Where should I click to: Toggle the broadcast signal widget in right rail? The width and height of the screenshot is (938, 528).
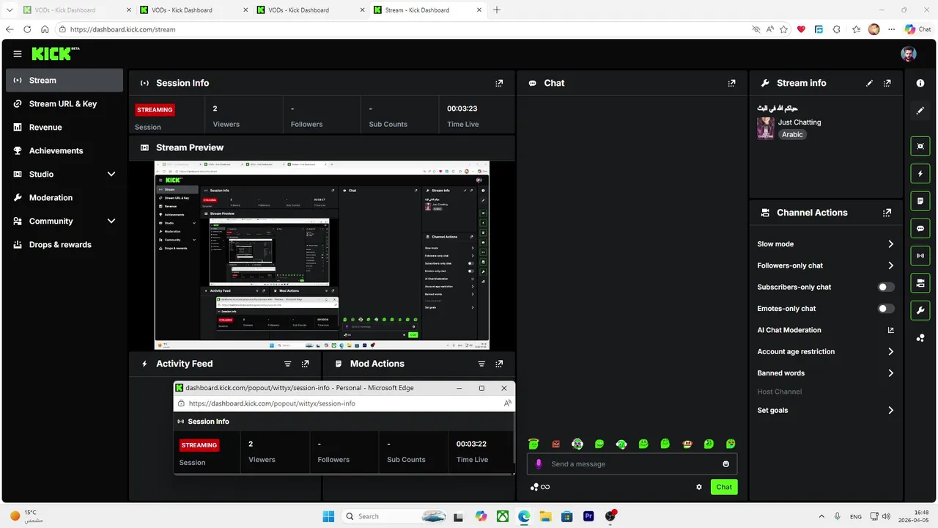(920, 255)
